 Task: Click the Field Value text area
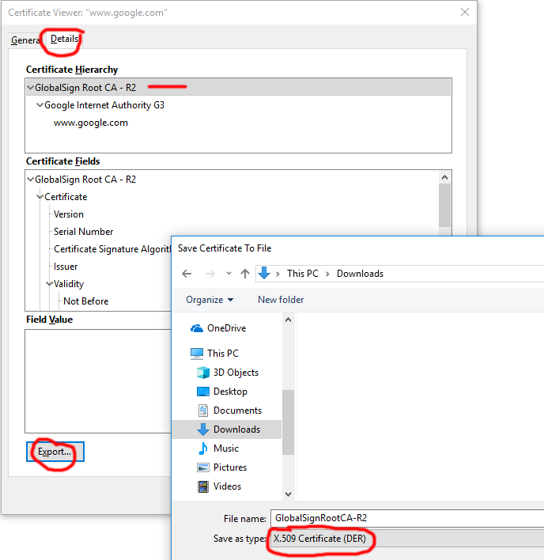coord(98,381)
